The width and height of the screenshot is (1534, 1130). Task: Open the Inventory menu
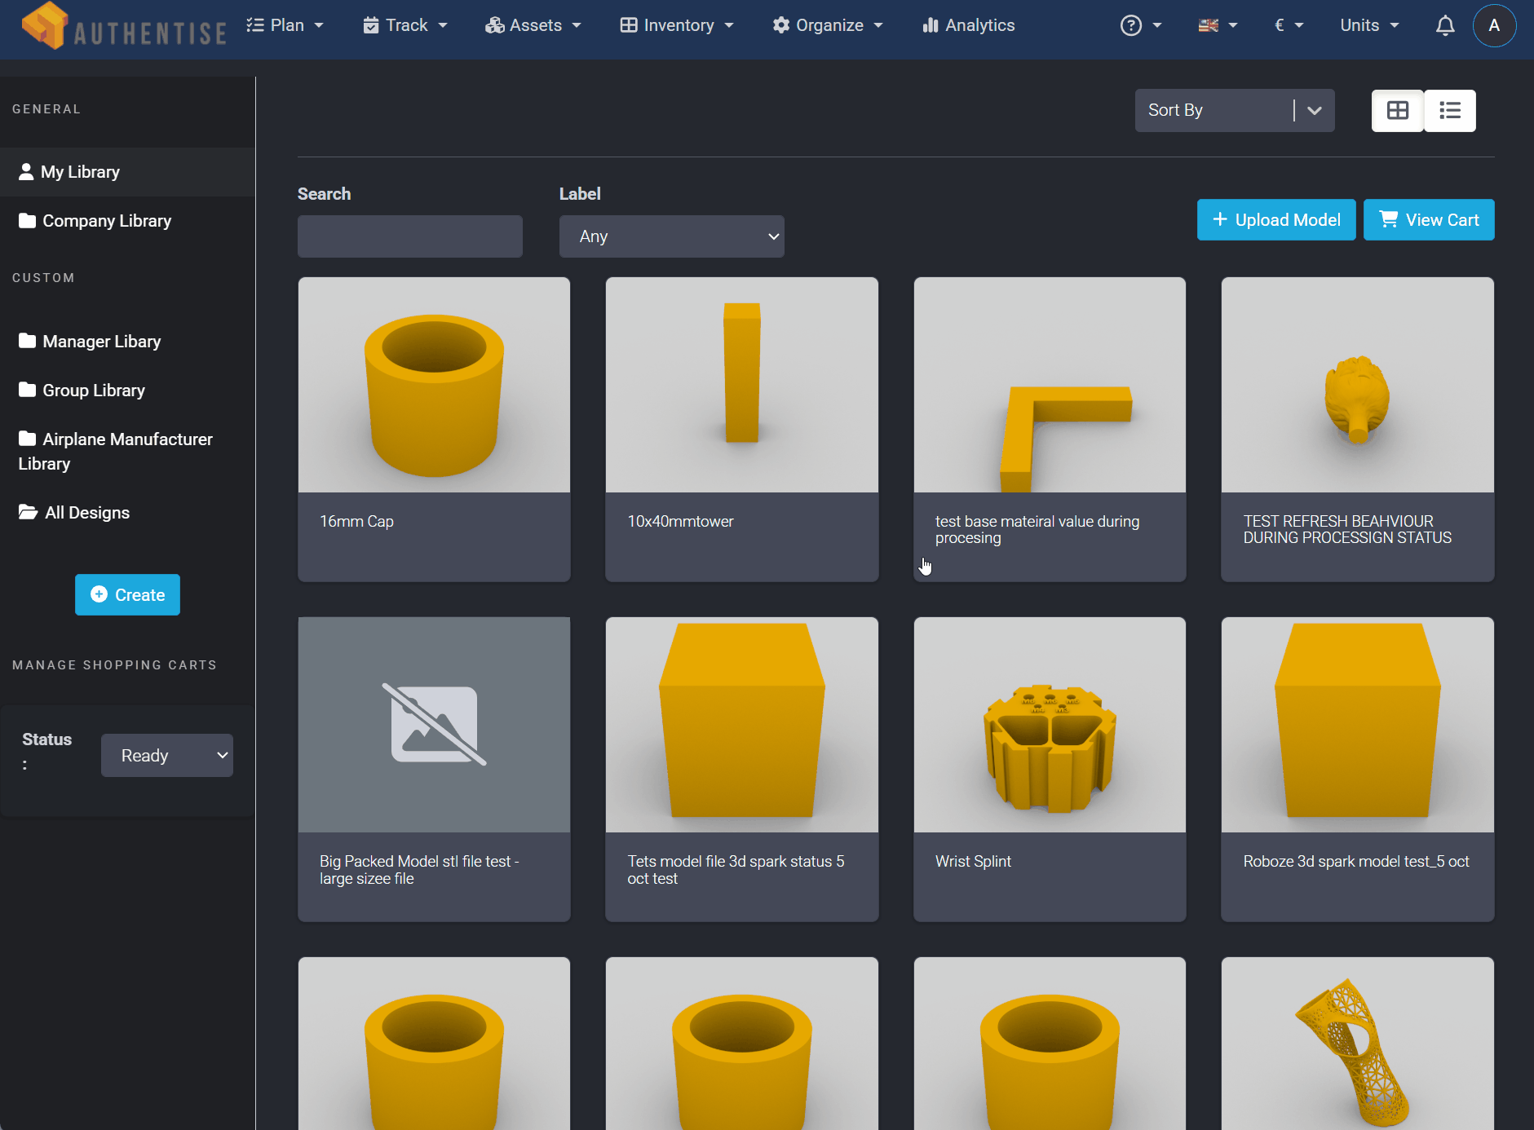click(675, 25)
